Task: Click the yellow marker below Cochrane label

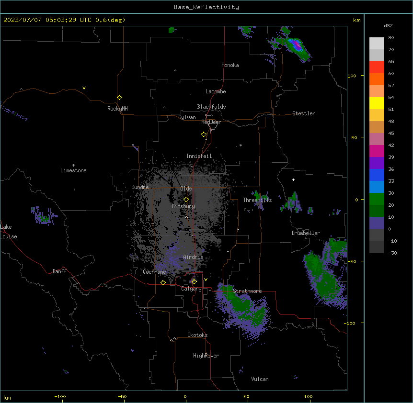Action: (163, 283)
